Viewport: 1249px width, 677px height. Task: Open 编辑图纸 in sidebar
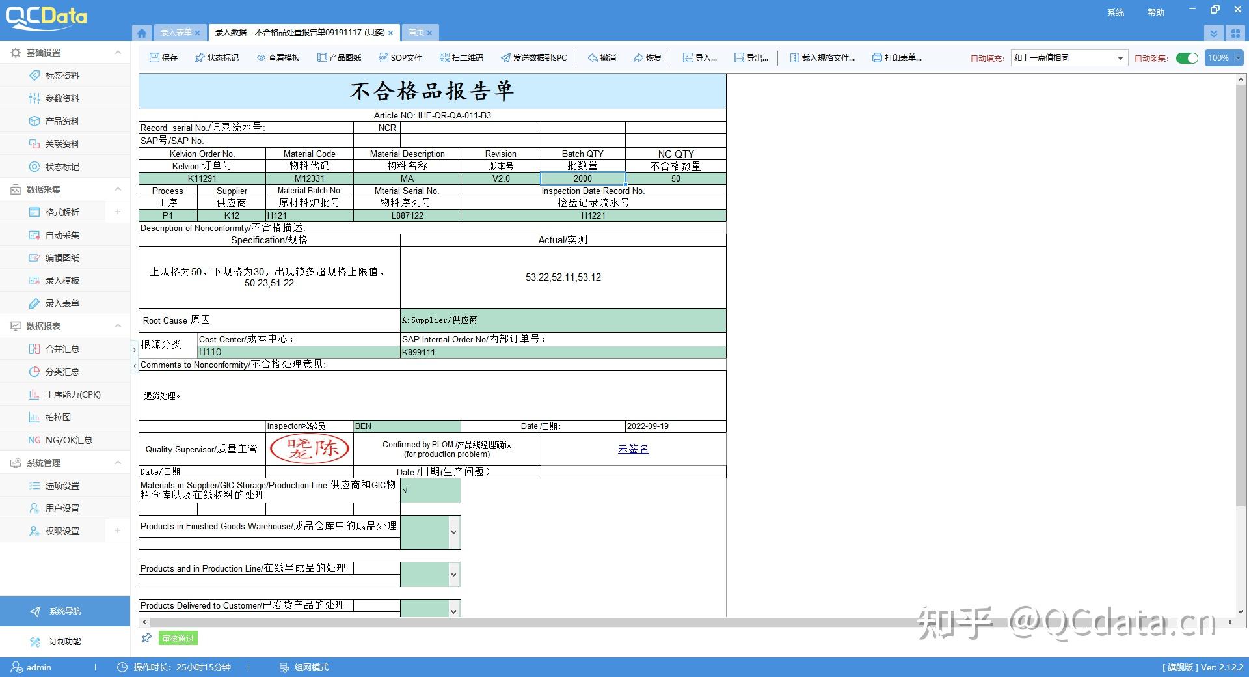point(62,258)
